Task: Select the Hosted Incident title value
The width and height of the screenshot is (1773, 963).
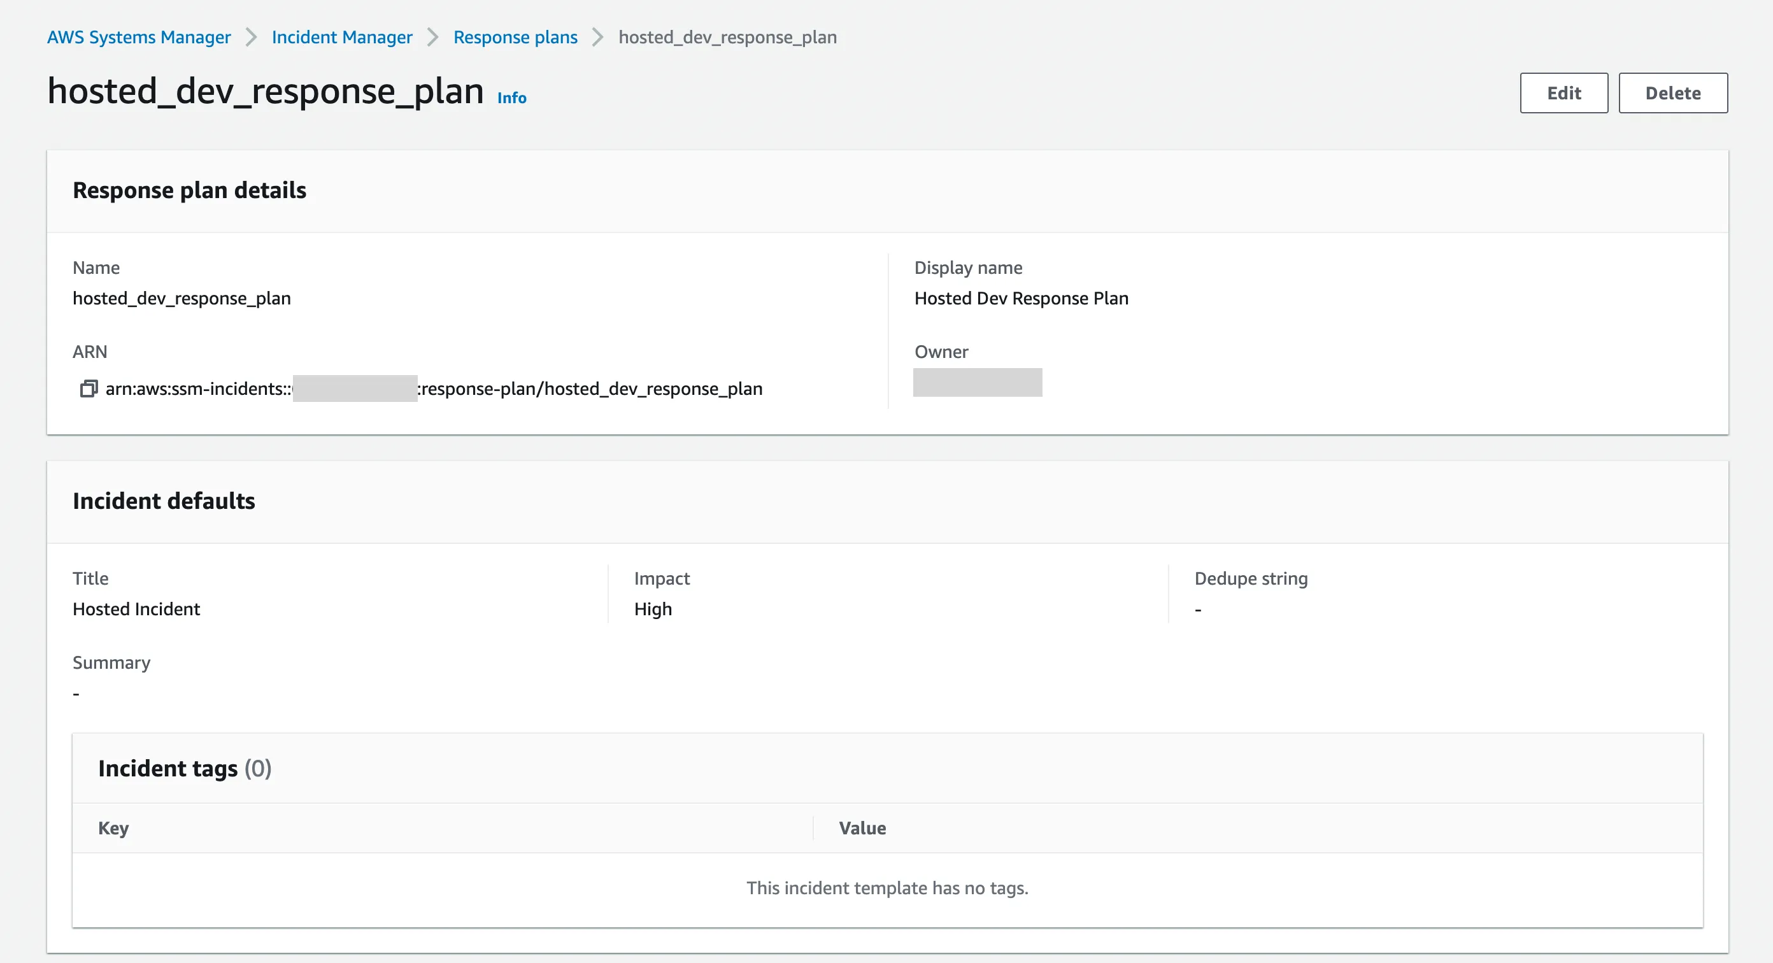Action: click(x=136, y=608)
